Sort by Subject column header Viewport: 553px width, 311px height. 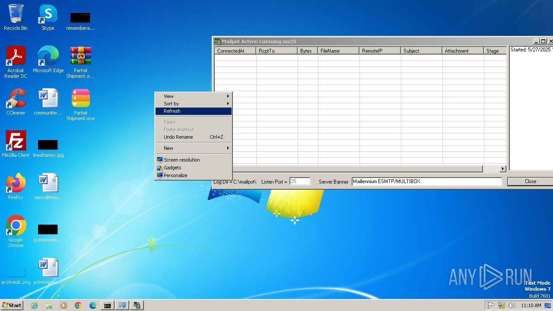(422, 51)
